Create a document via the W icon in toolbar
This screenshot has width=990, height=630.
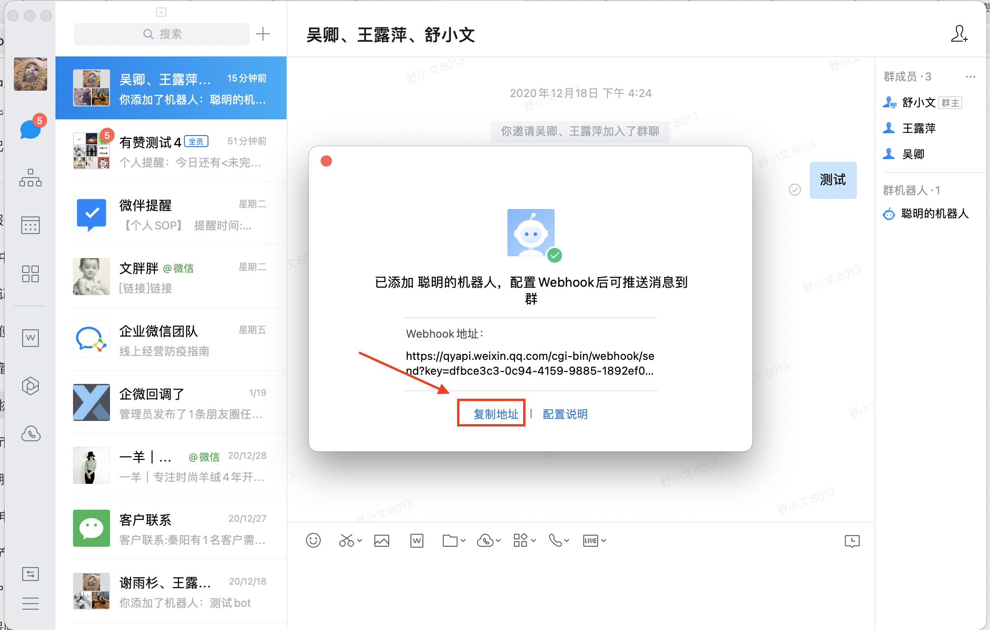416,540
